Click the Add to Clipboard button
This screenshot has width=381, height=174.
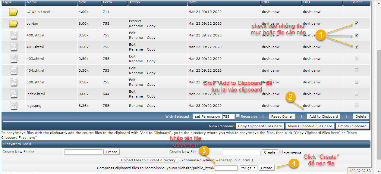[323, 117]
